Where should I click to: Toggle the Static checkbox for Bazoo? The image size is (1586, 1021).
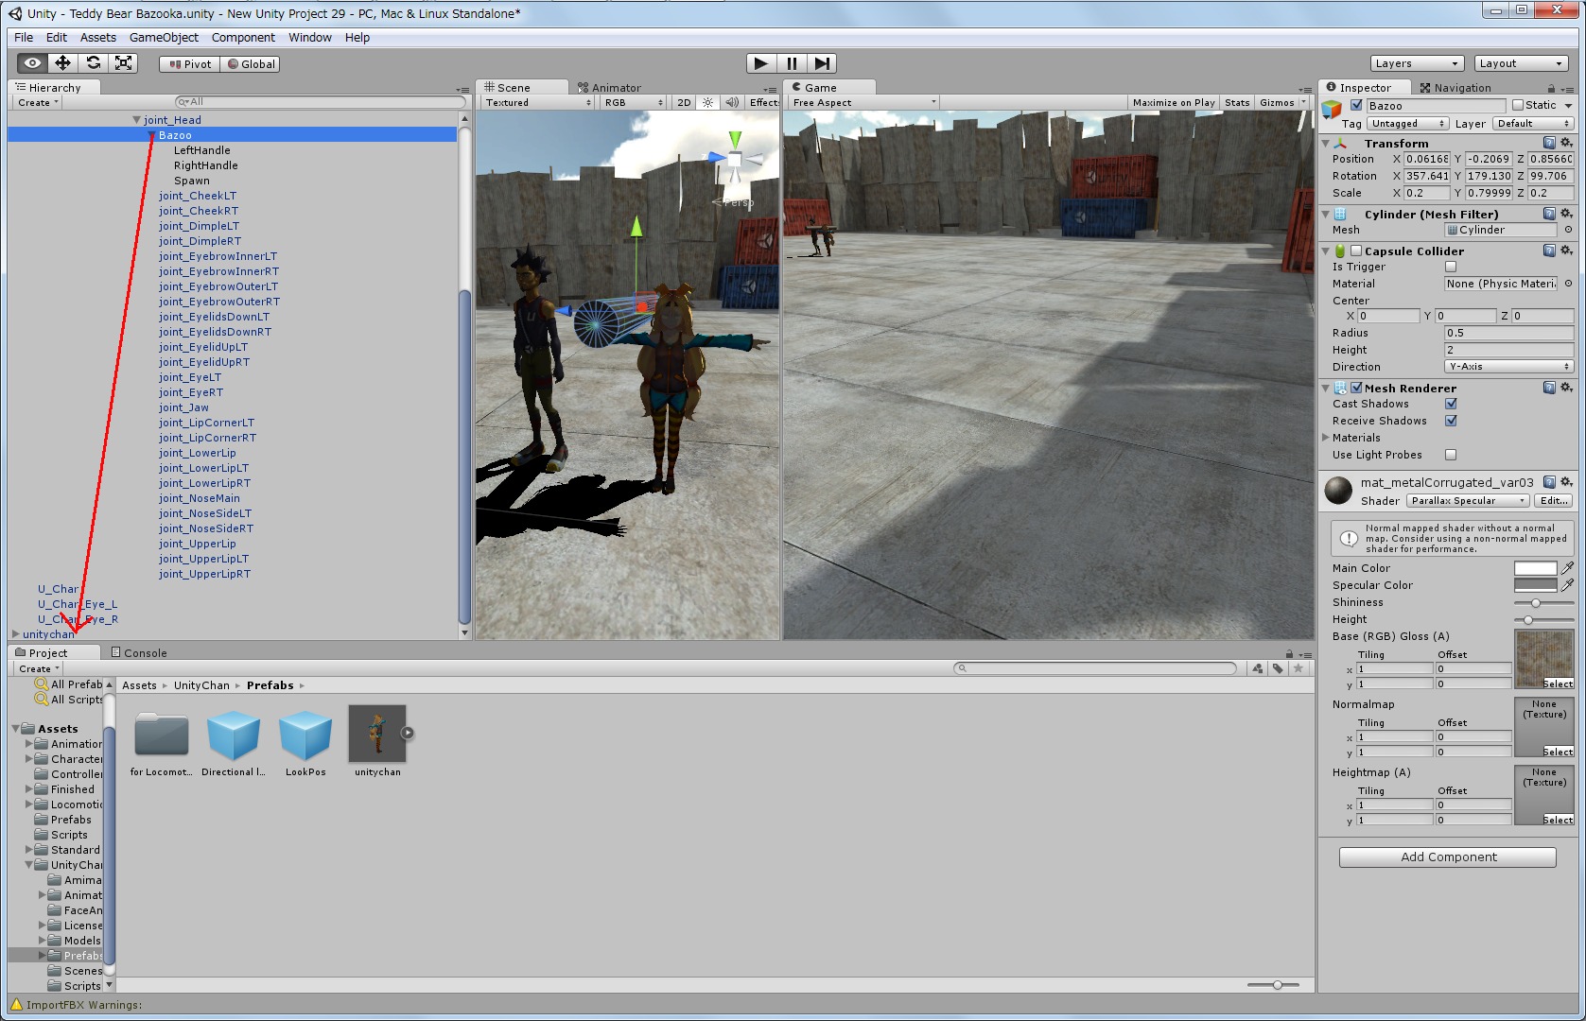[1518, 106]
